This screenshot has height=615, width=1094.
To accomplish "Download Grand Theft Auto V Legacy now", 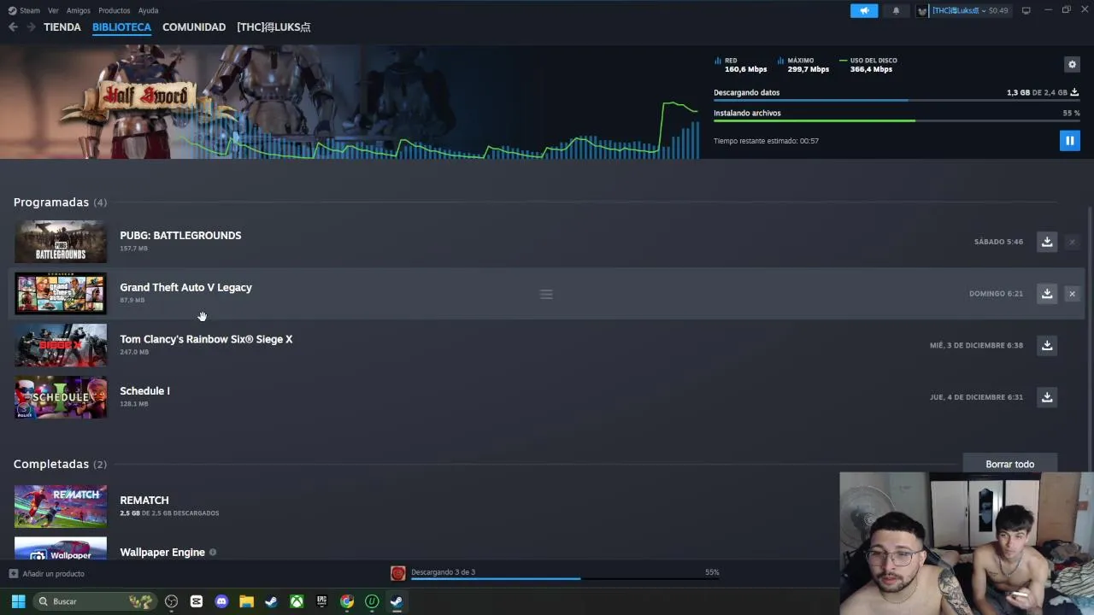I will 1046,294.
